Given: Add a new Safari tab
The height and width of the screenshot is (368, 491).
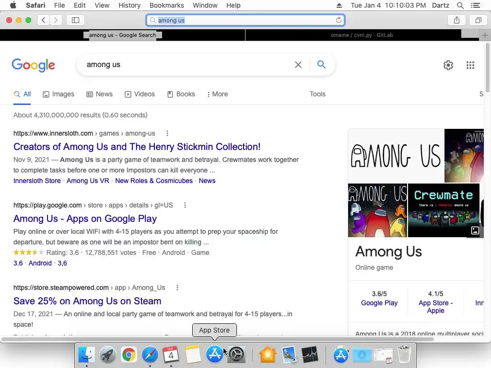Looking at the screenshot, I should (485, 35).
